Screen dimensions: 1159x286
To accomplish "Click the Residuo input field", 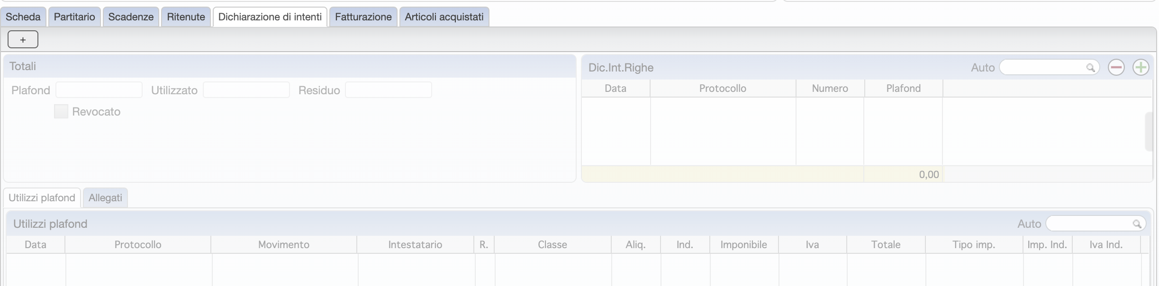I will pos(389,90).
